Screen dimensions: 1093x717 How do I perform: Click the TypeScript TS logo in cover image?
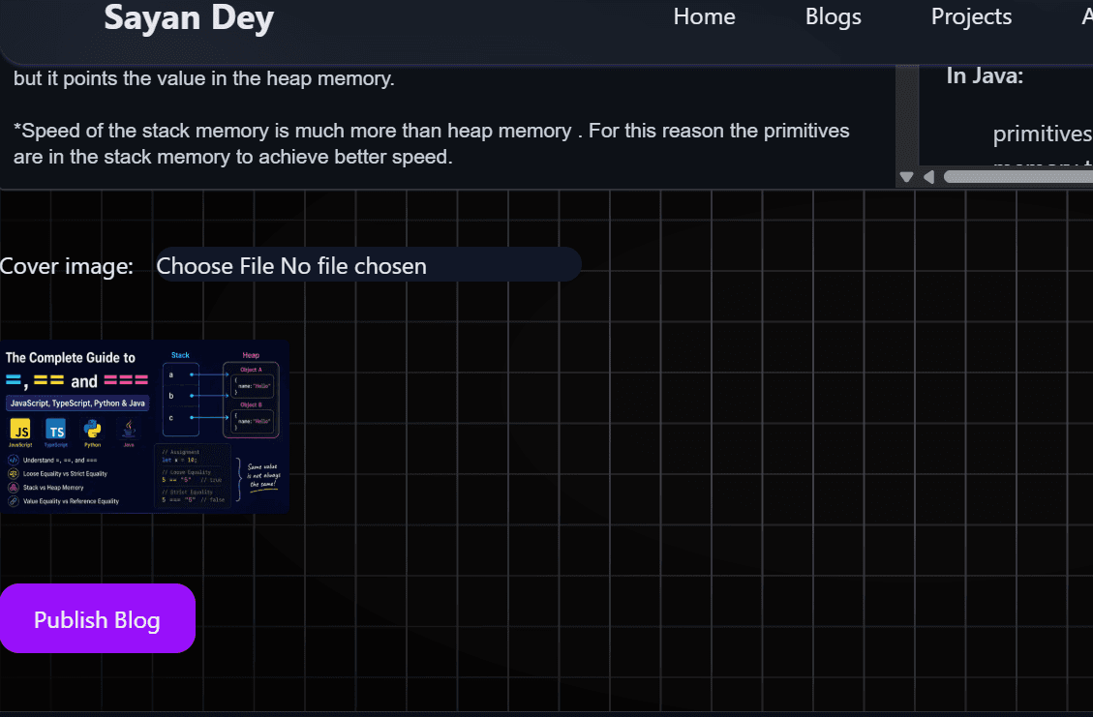56,430
